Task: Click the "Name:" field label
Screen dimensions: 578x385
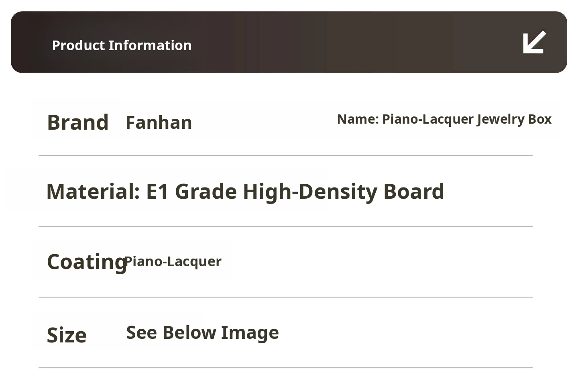Action: tap(358, 119)
